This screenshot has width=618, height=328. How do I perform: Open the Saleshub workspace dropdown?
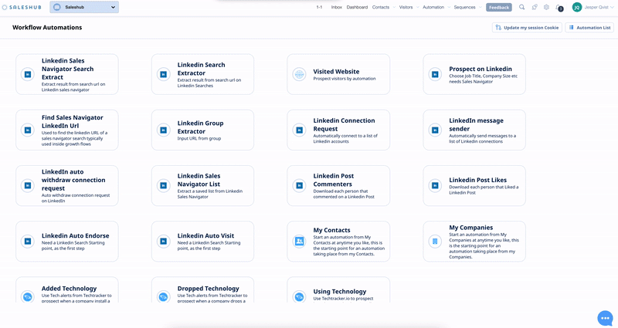point(84,7)
